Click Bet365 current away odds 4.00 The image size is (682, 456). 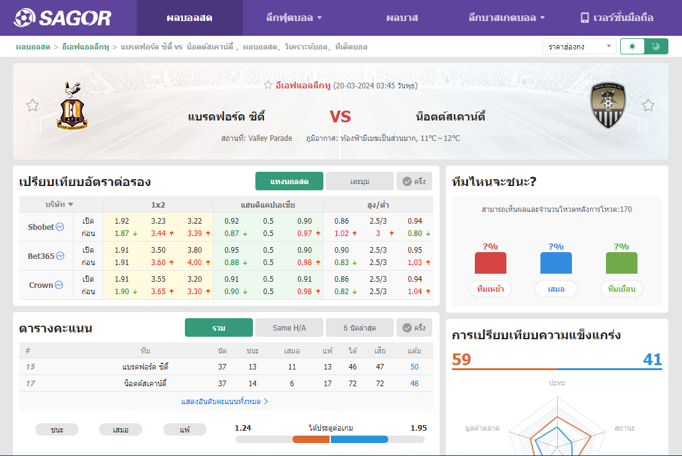tap(194, 263)
